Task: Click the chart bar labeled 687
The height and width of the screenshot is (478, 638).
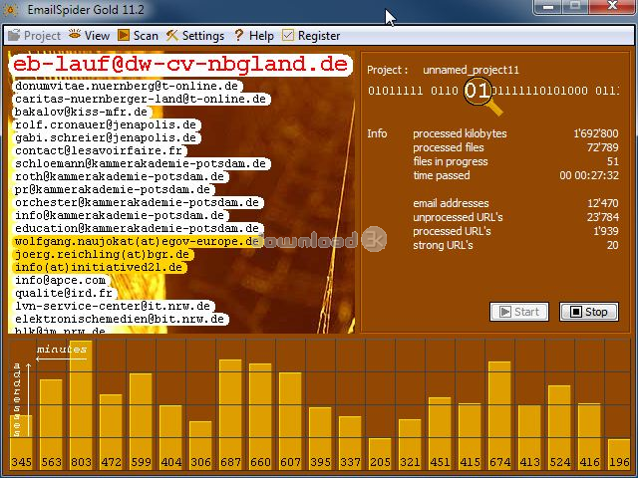Action: [x=230, y=414]
